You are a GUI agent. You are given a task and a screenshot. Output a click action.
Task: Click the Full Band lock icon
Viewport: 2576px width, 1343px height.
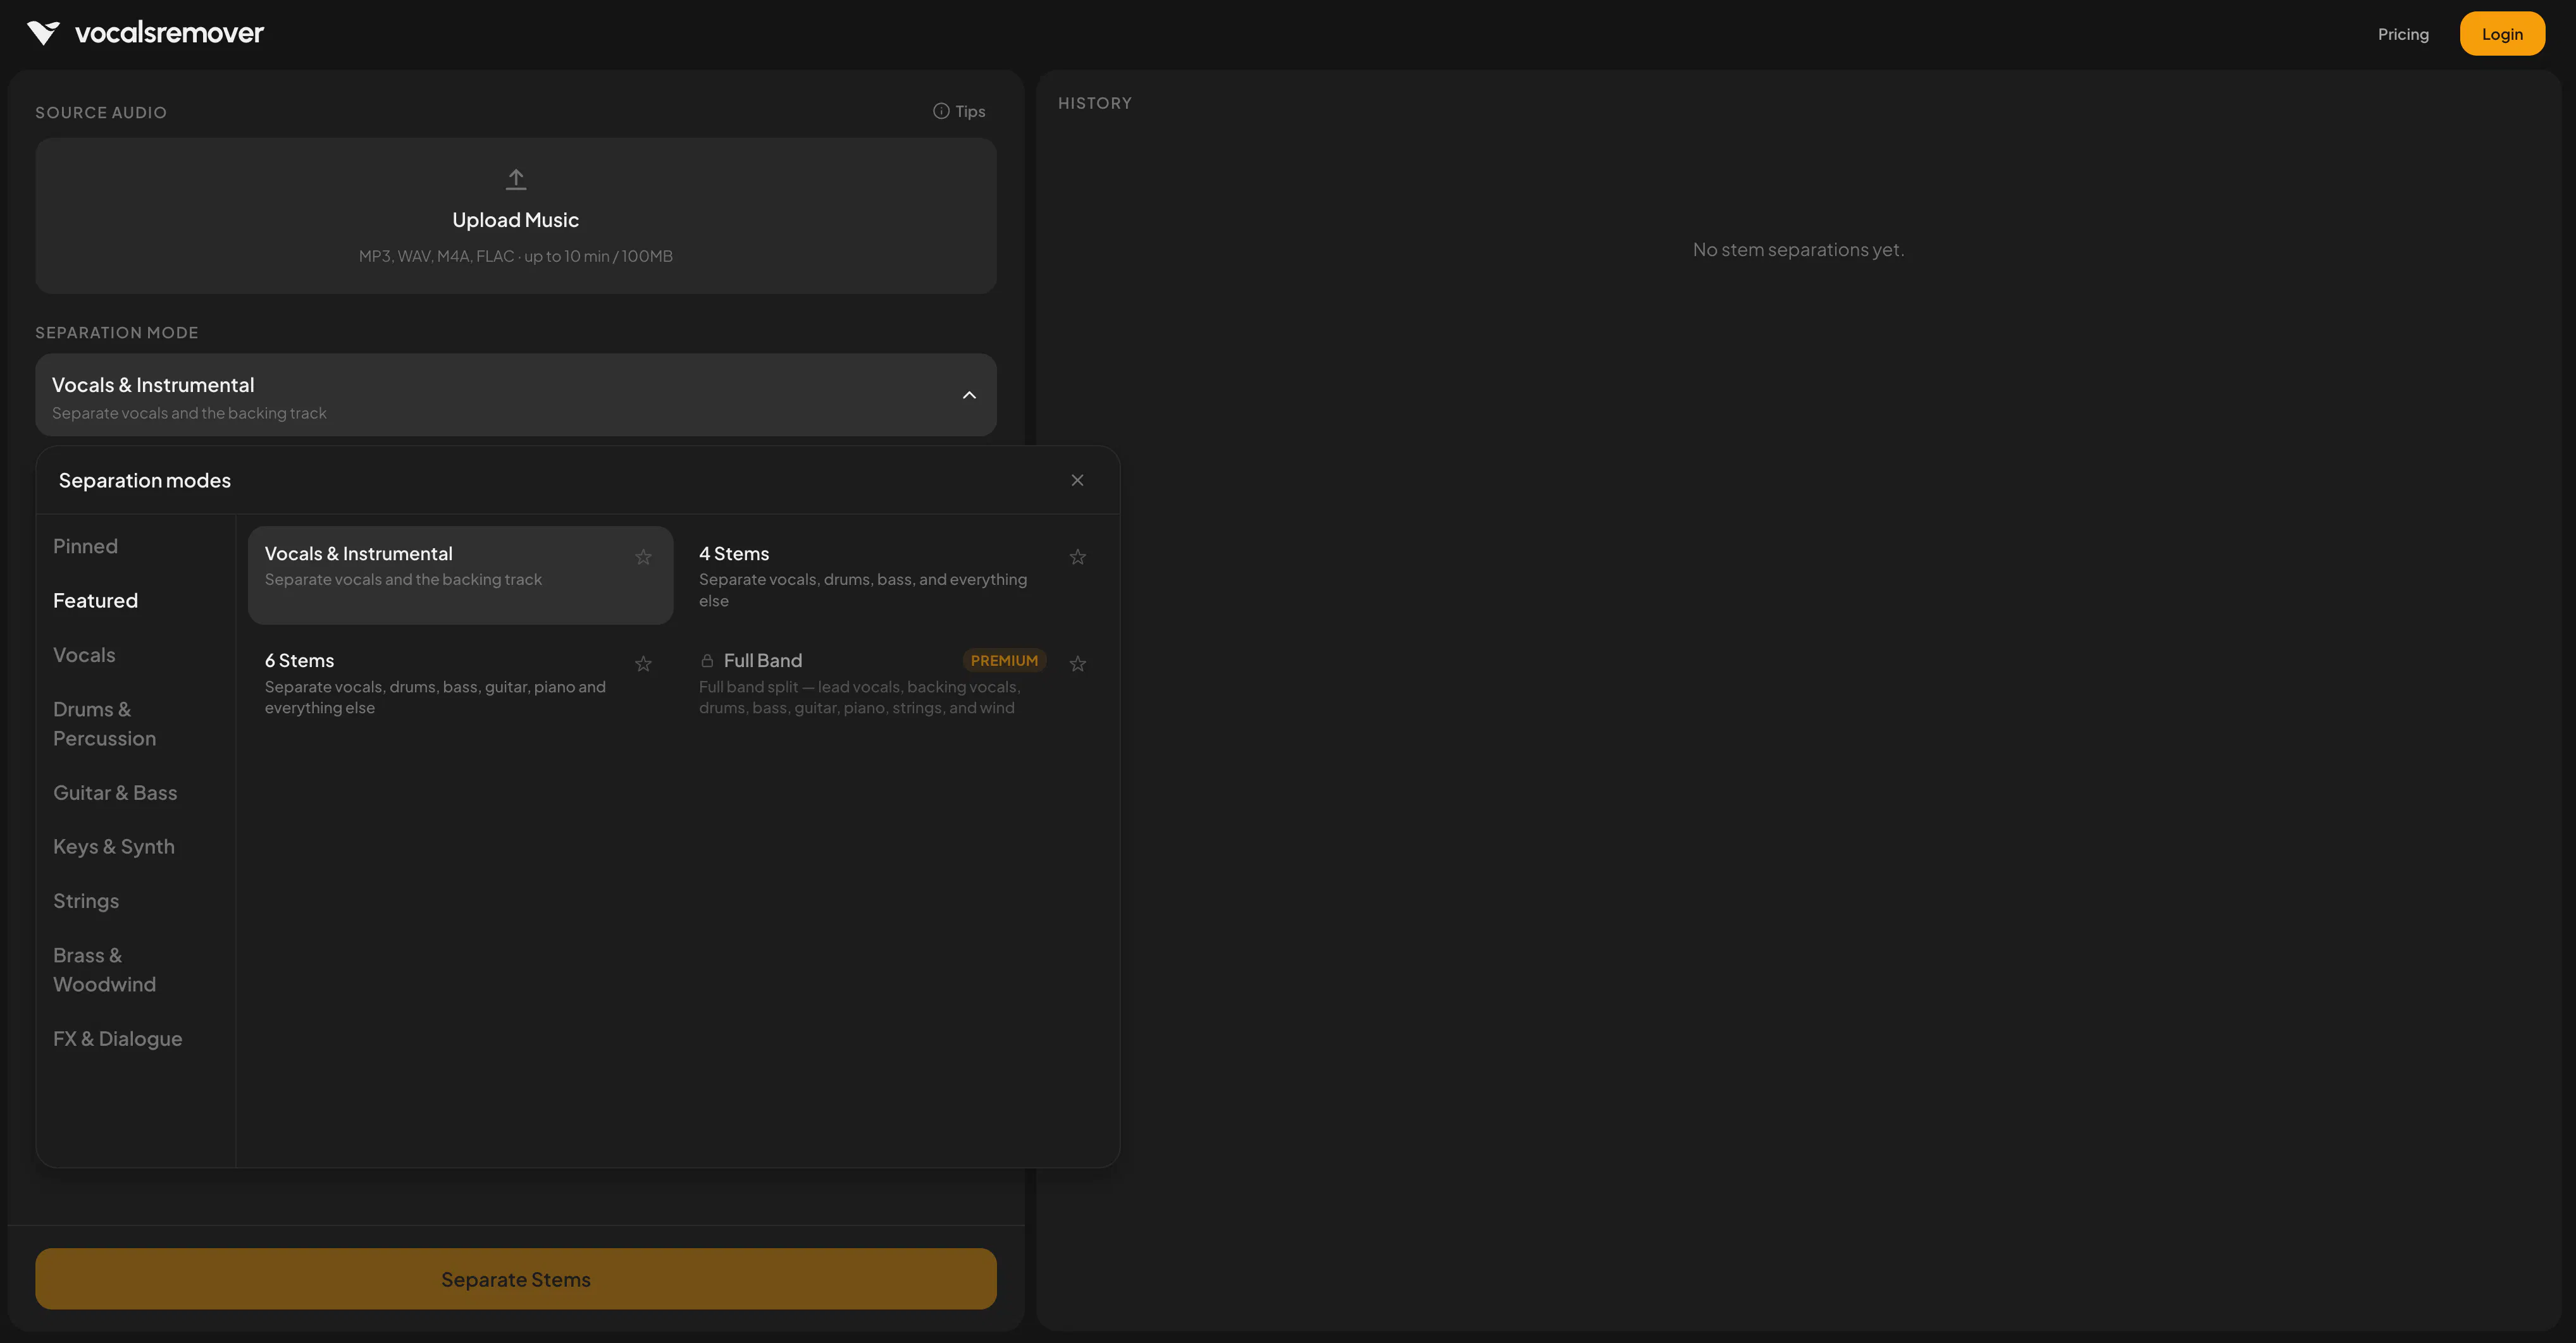707,661
